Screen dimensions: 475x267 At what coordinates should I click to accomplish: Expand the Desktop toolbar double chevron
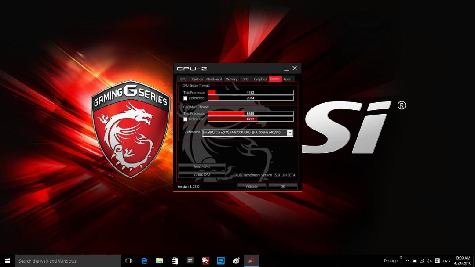tap(401, 258)
